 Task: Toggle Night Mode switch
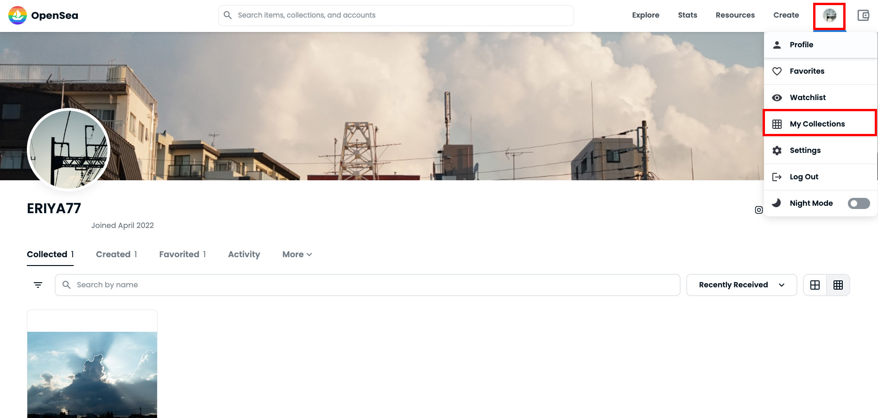click(859, 203)
